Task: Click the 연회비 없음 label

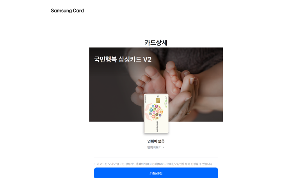Action: [x=156, y=141]
